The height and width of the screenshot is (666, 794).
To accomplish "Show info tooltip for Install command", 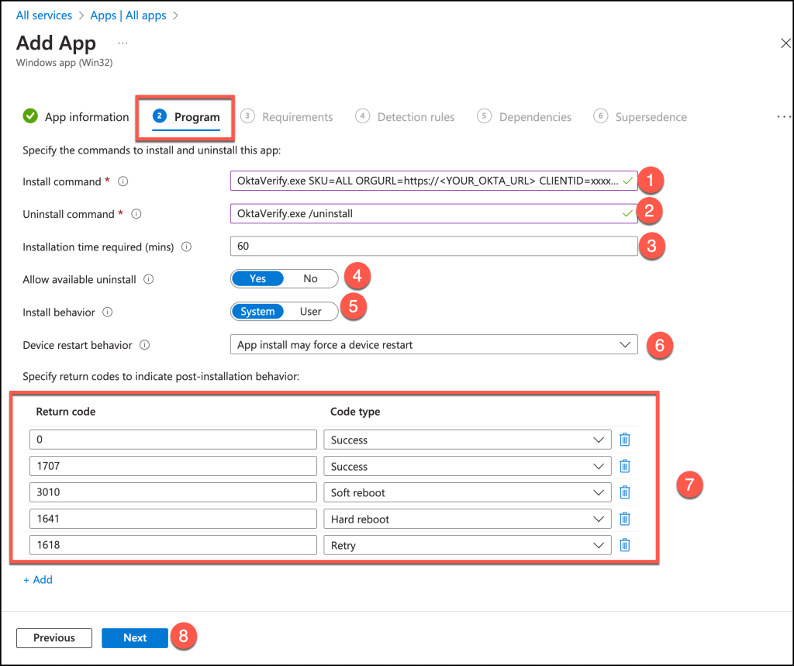I will point(123,181).
